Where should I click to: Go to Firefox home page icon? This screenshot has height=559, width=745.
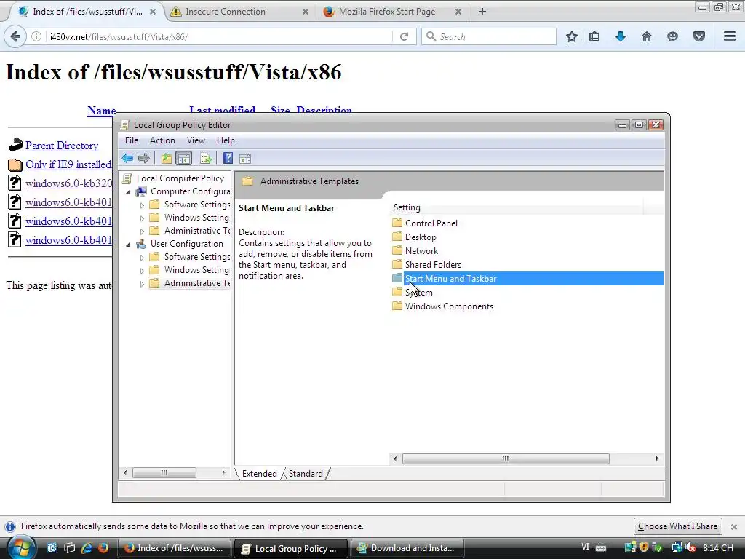(646, 36)
